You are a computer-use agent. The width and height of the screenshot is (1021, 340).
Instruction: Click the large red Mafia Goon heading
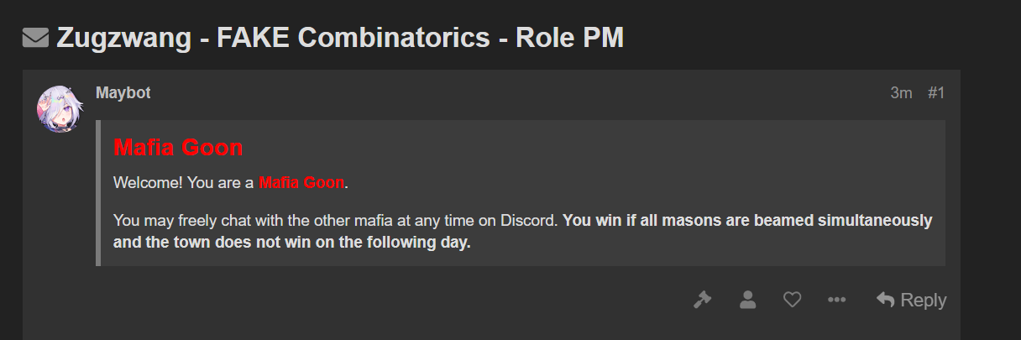click(x=178, y=149)
